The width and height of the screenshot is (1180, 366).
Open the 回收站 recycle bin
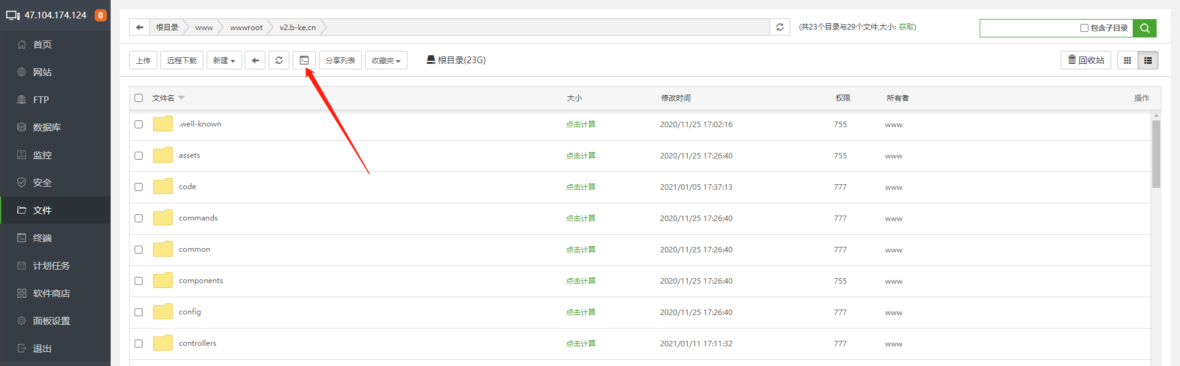tap(1086, 60)
